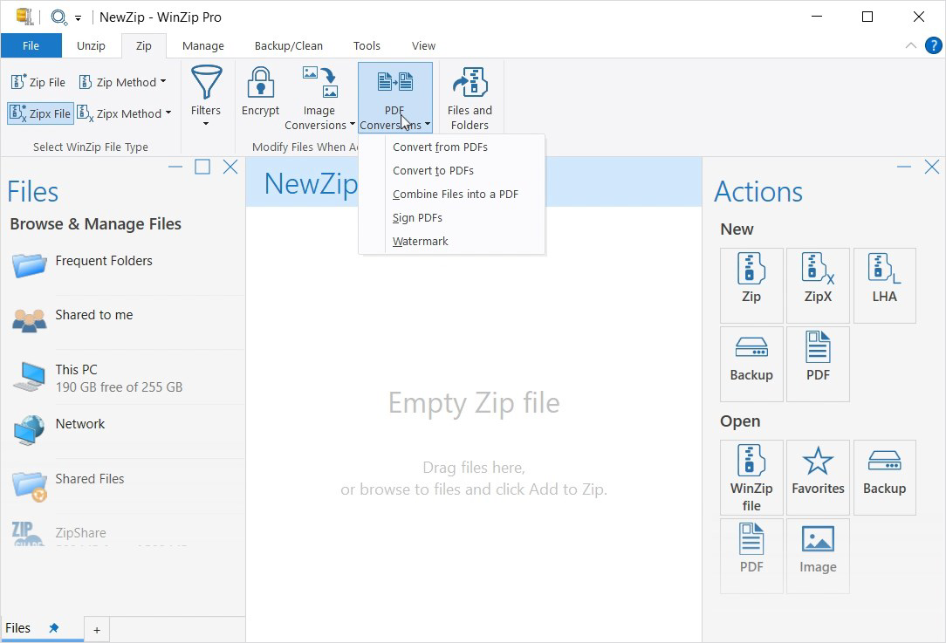Collapse the ribbon using the chevron
This screenshot has width=946, height=643.
(910, 45)
